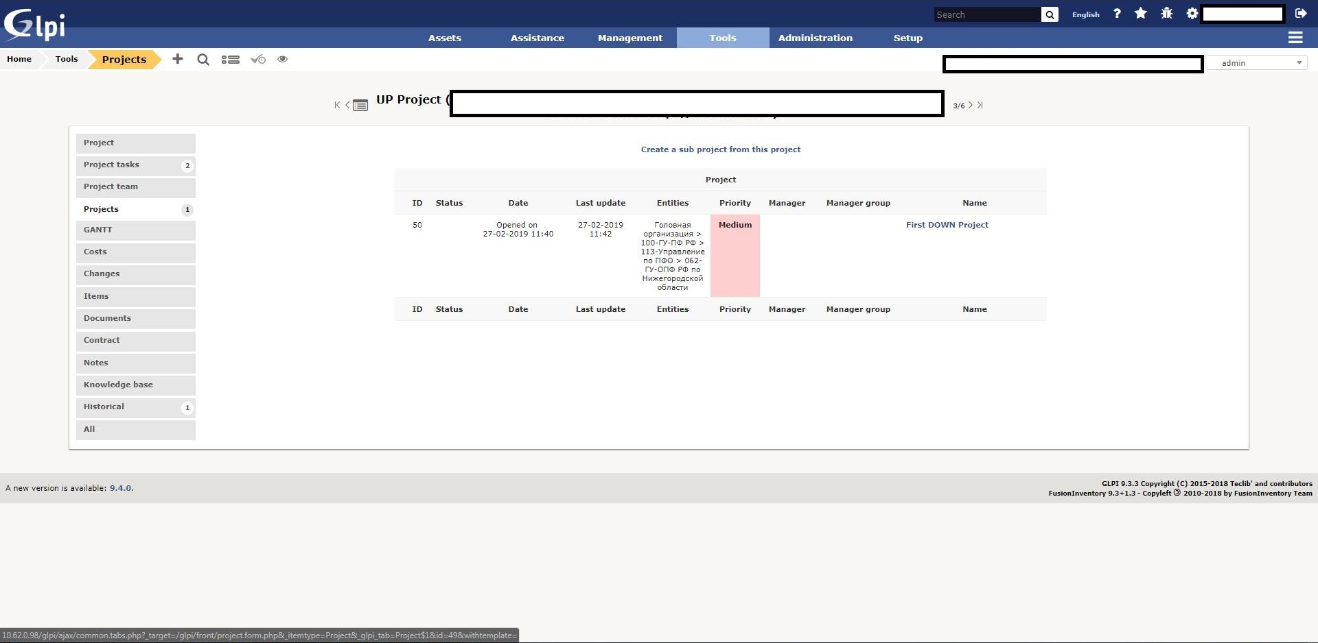
Task: Switch to the Historical tab
Action: pos(136,407)
